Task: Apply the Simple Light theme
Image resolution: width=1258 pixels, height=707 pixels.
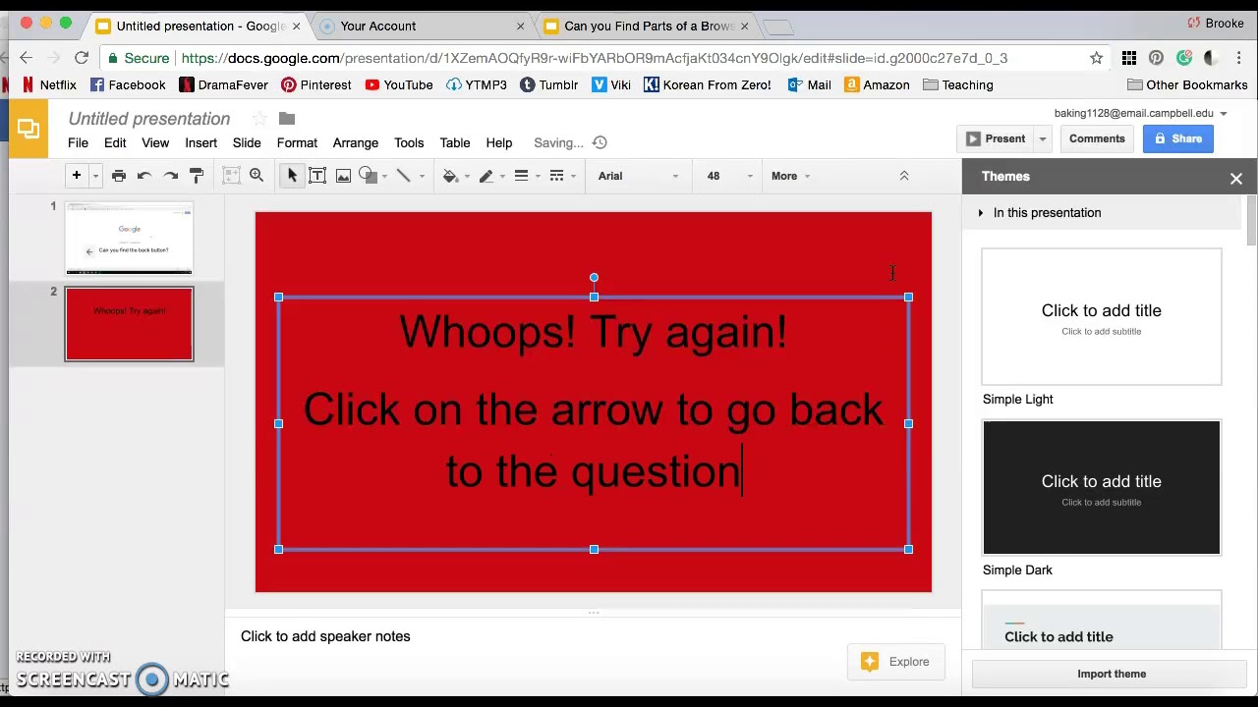Action: point(1102,316)
